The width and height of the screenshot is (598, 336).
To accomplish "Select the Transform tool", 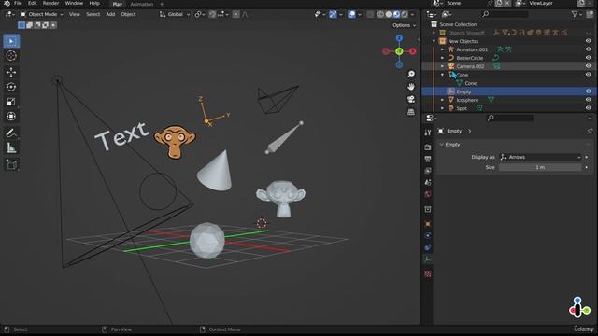I will pos(11,116).
